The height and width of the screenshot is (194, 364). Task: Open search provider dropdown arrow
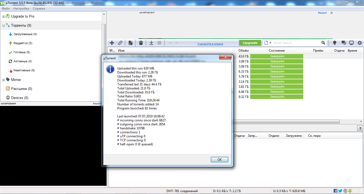click(x=270, y=43)
